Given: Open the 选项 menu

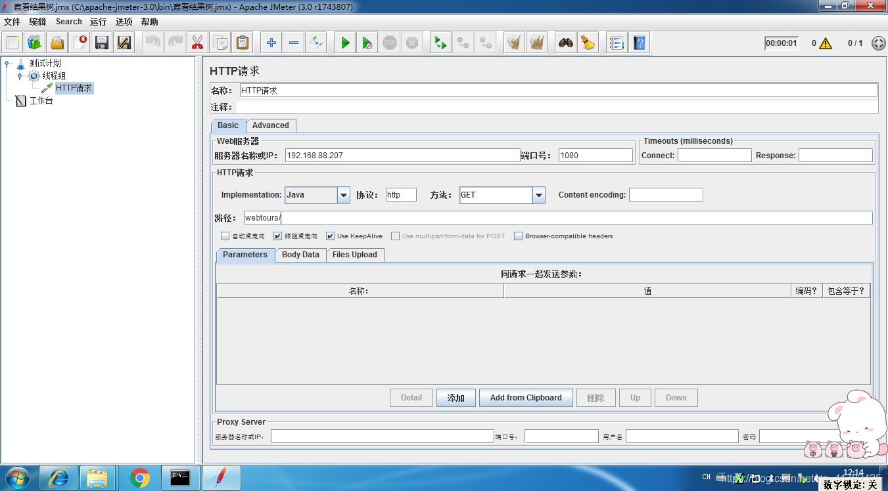Looking at the screenshot, I should coord(124,22).
